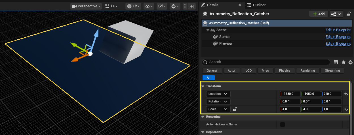Open the Blueprint/Add Script dropdown icon
The image size is (354, 135).
336,14
